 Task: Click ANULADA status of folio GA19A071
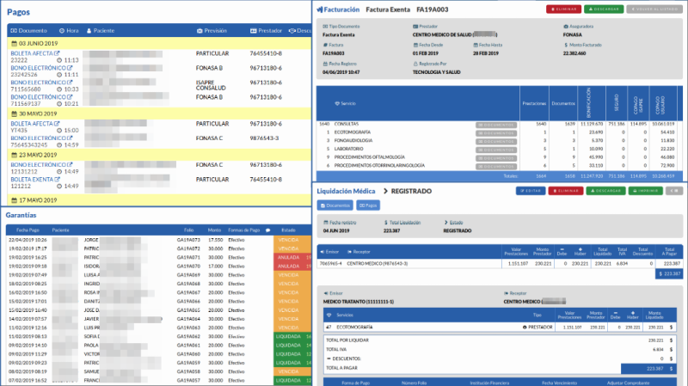point(288,258)
